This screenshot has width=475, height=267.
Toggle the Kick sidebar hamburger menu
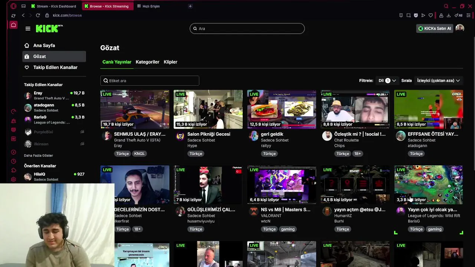click(x=28, y=29)
